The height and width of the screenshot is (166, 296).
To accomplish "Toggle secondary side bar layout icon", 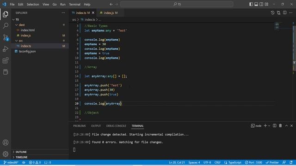I will [x=261, y=4].
